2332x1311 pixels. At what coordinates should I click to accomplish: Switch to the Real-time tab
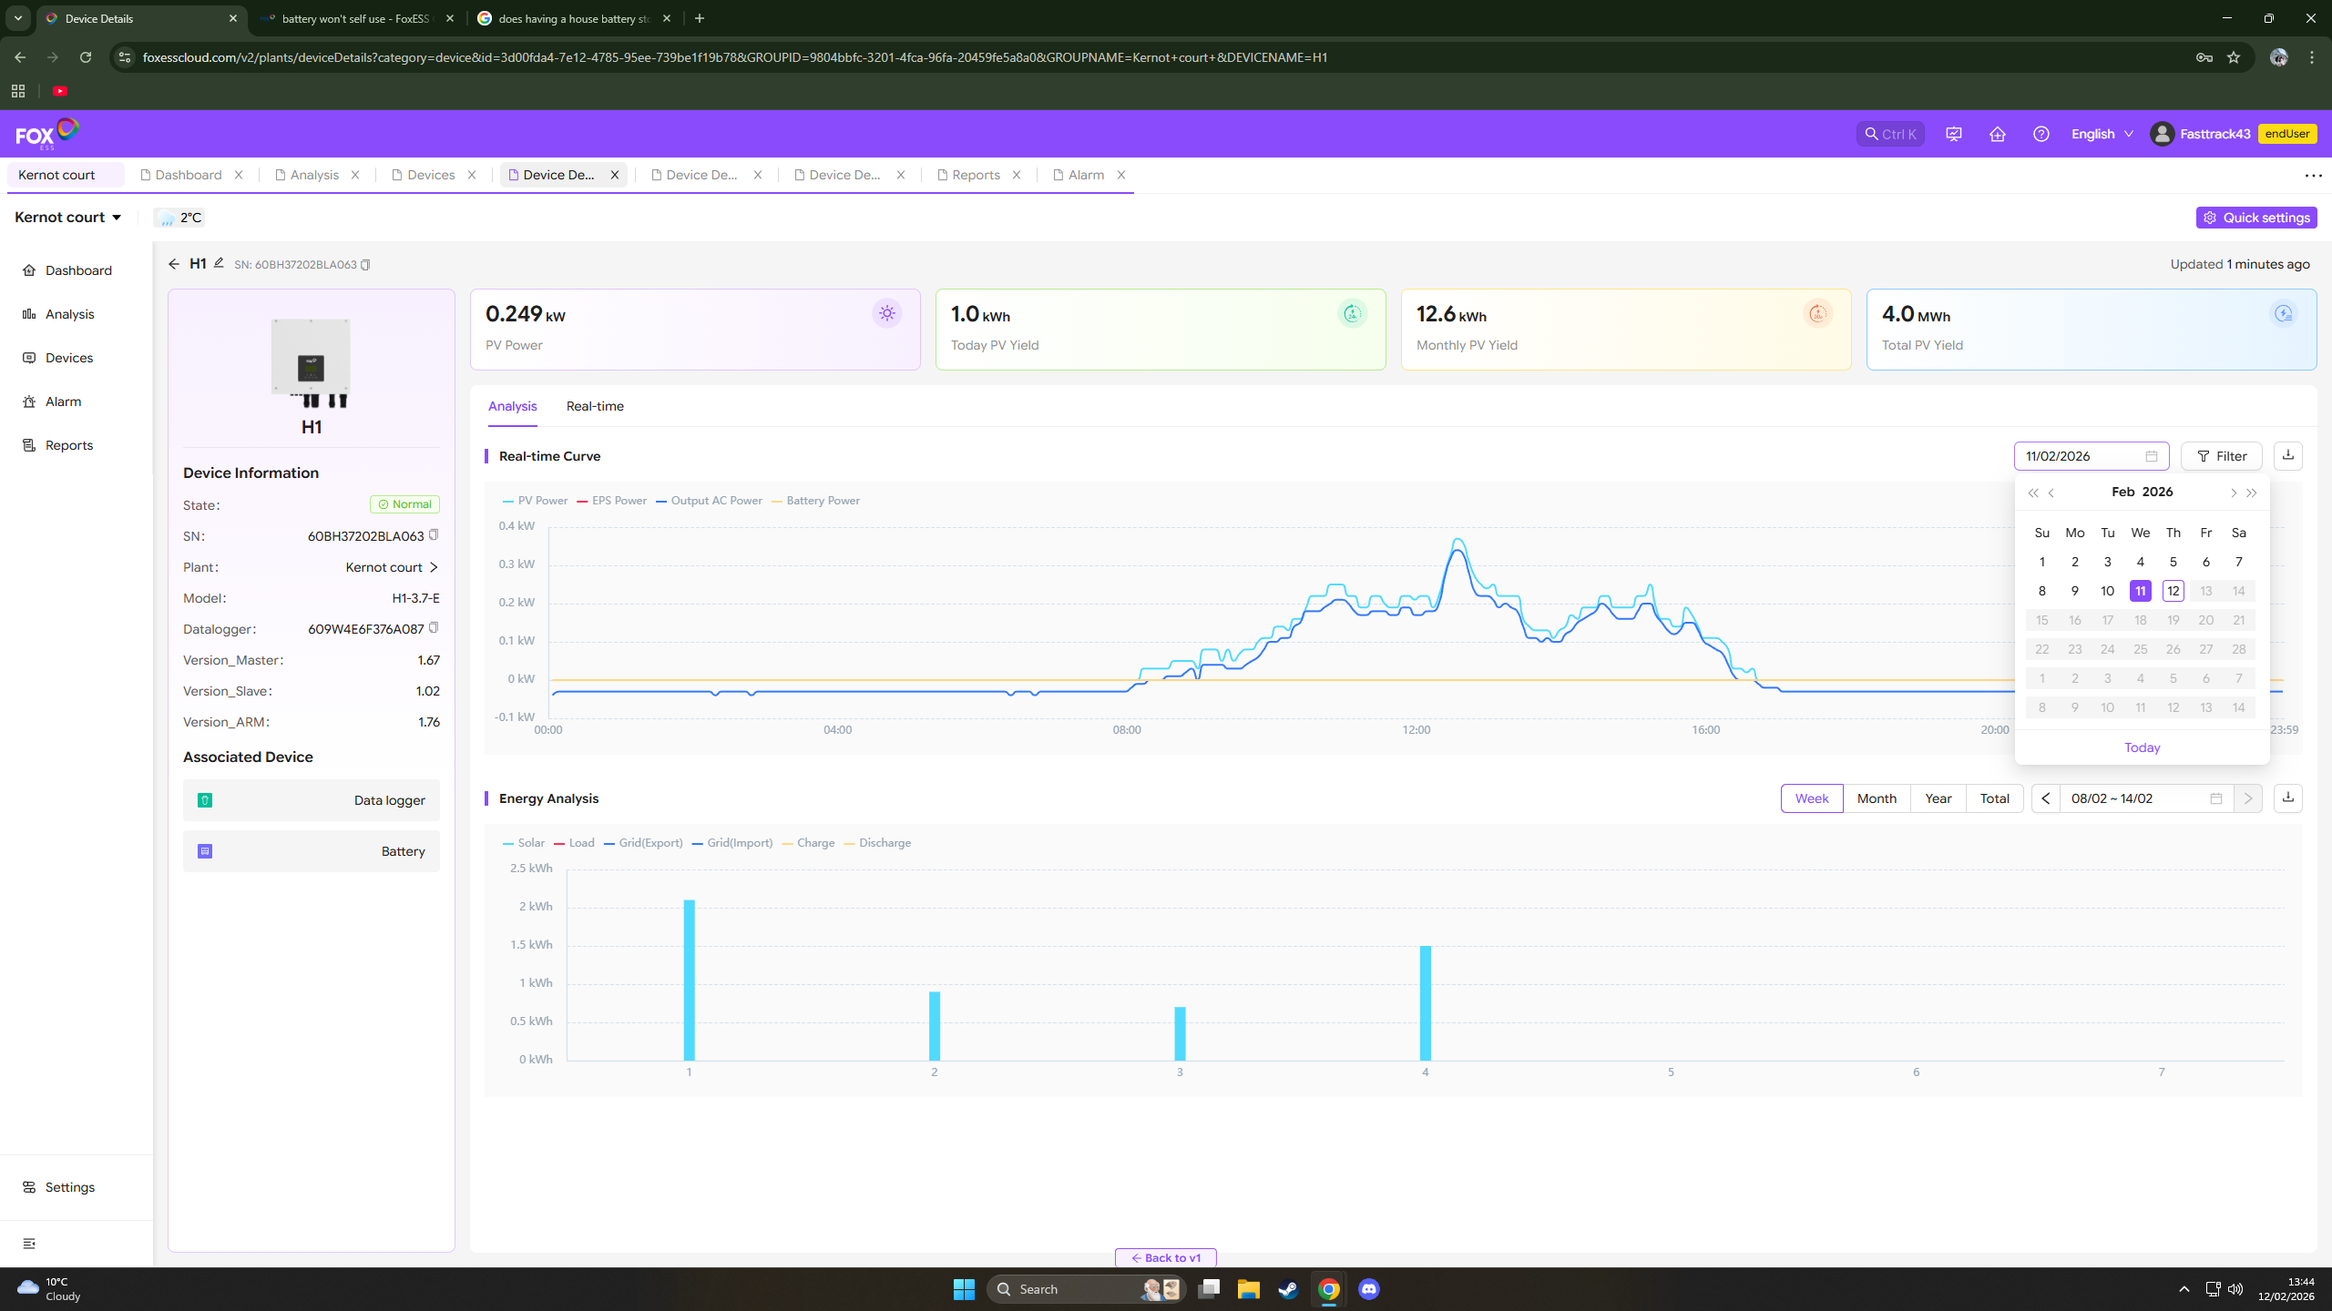click(x=595, y=406)
